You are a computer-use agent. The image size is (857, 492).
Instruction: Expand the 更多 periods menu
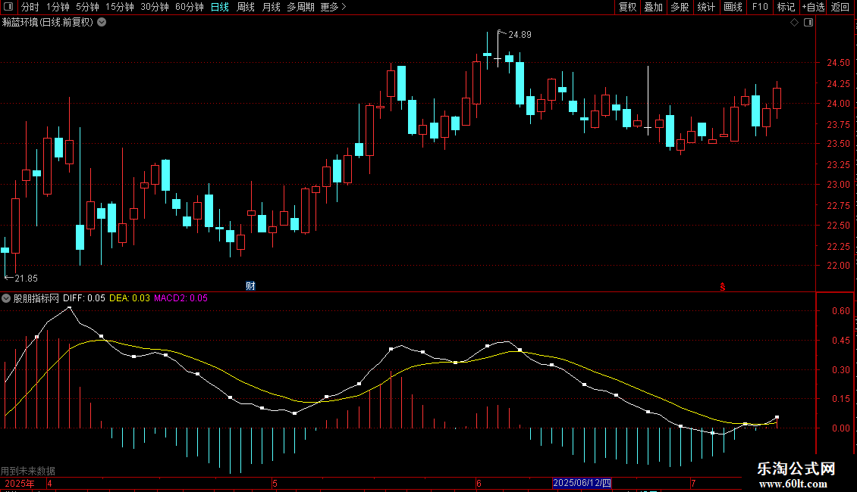(334, 7)
